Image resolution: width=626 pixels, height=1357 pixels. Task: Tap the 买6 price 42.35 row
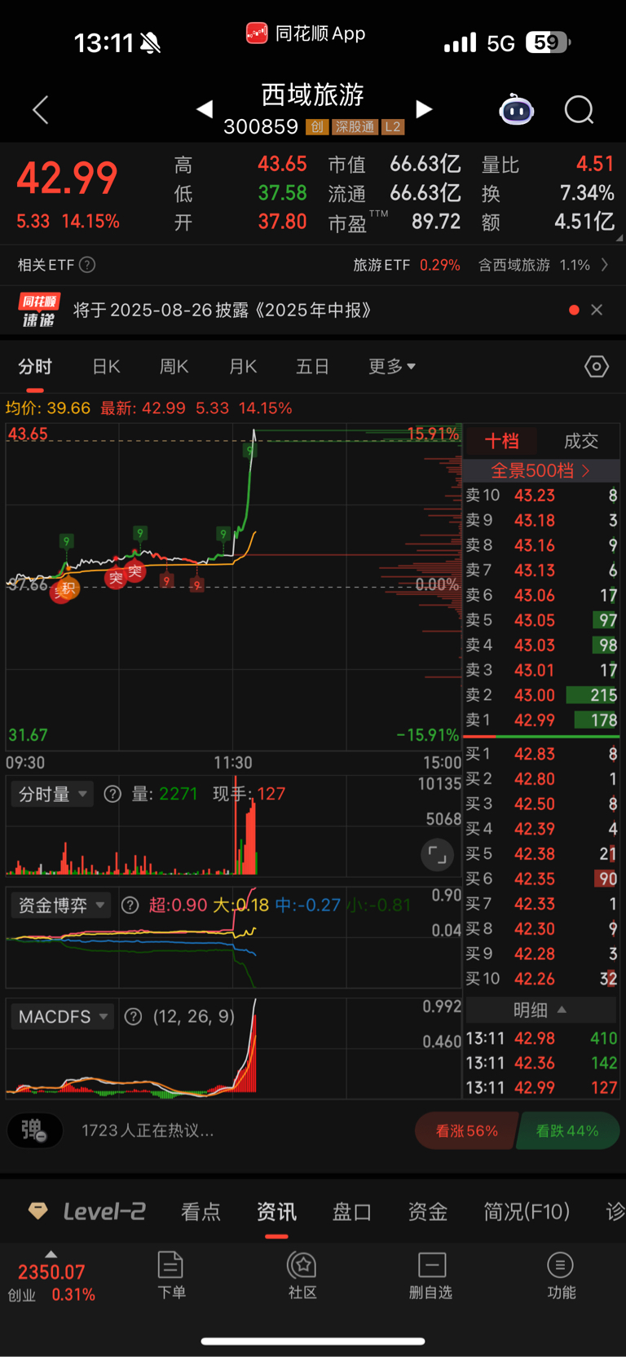pyautogui.click(x=541, y=879)
